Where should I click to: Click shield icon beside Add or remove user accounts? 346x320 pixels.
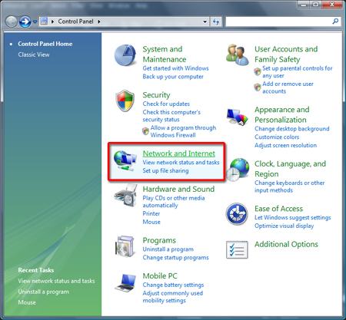[x=258, y=87]
